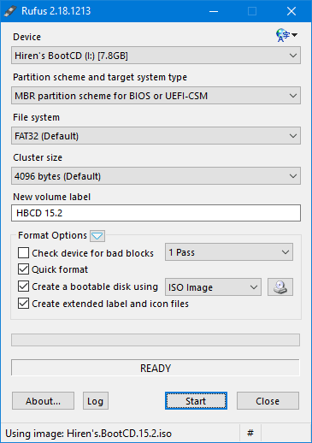Open the 1 Pass dropdown

pyautogui.click(x=229, y=252)
